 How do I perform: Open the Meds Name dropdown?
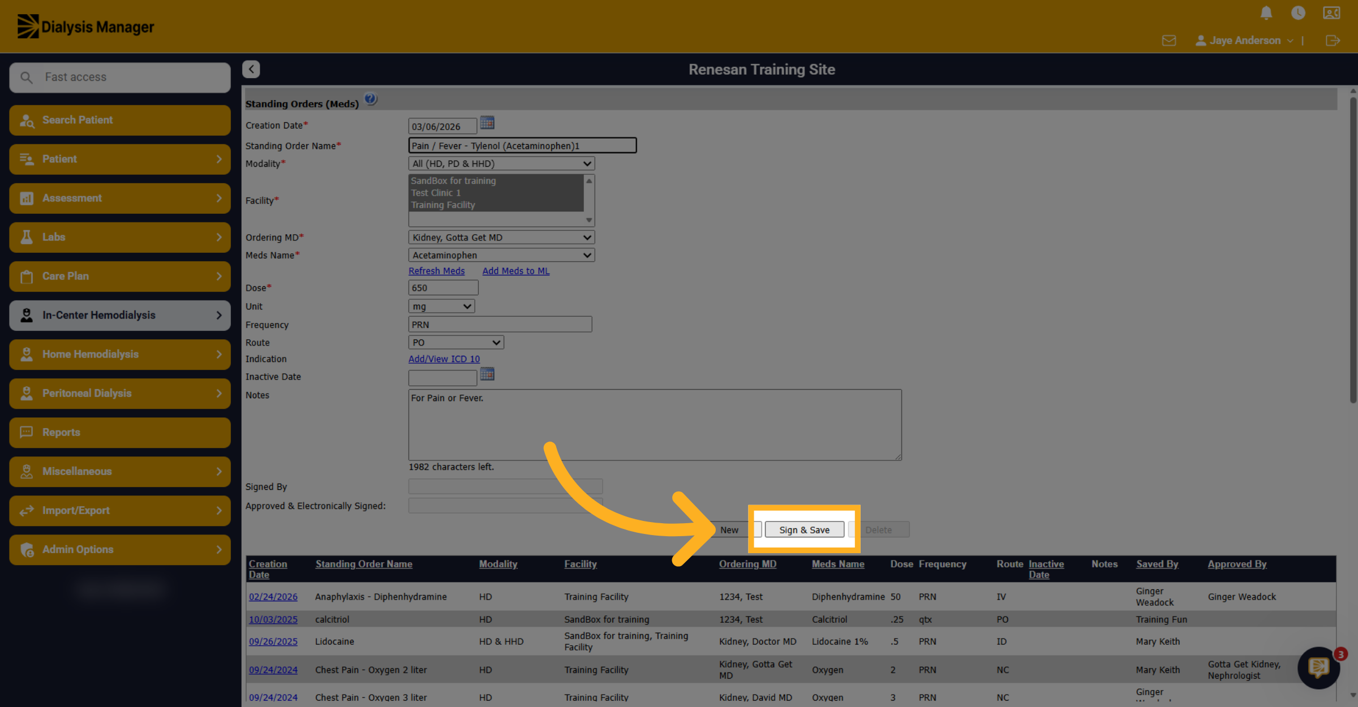pos(501,255)
